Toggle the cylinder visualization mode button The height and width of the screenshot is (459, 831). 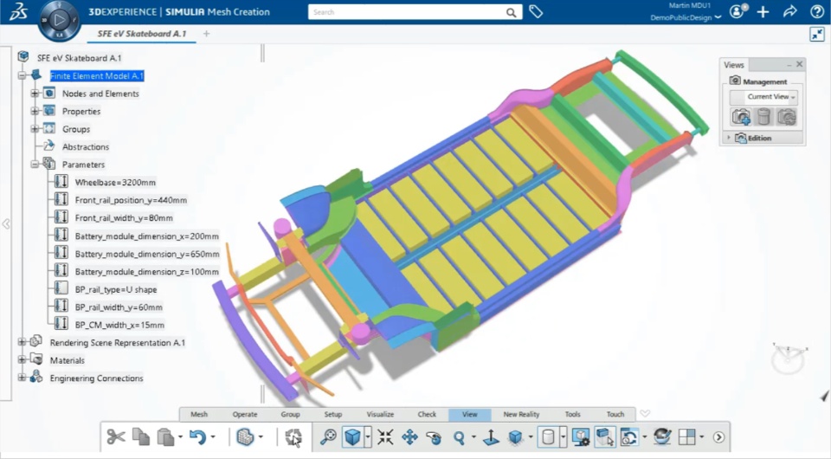(549, 437)
